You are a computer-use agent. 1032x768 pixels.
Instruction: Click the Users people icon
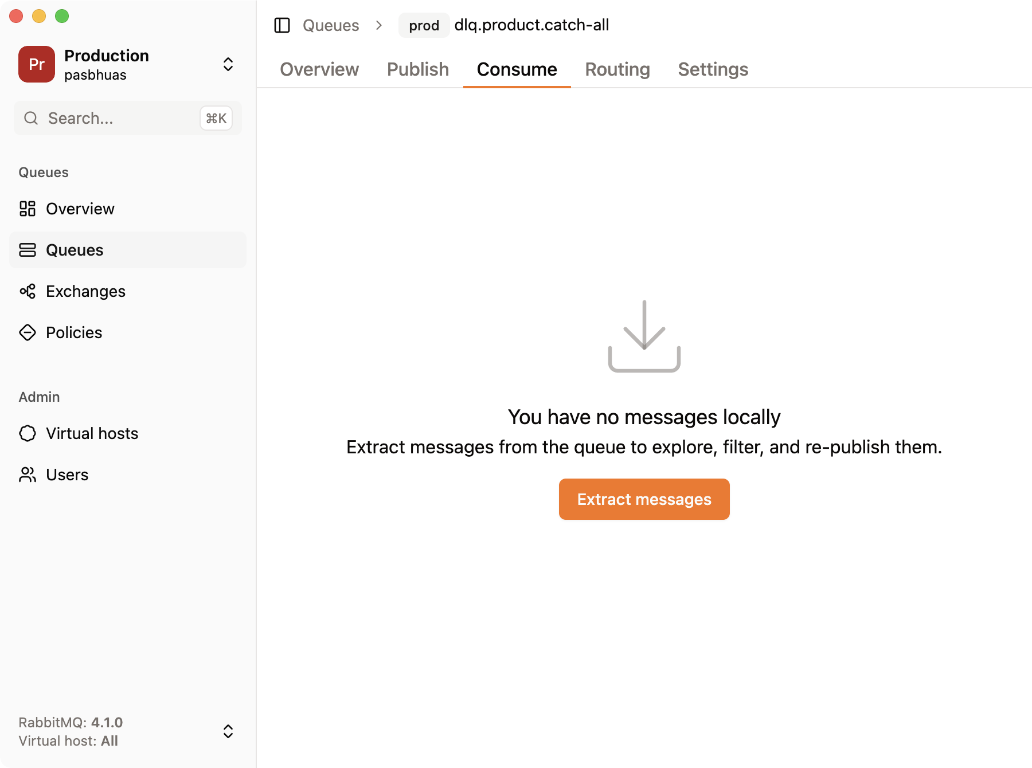click(28, 475)
